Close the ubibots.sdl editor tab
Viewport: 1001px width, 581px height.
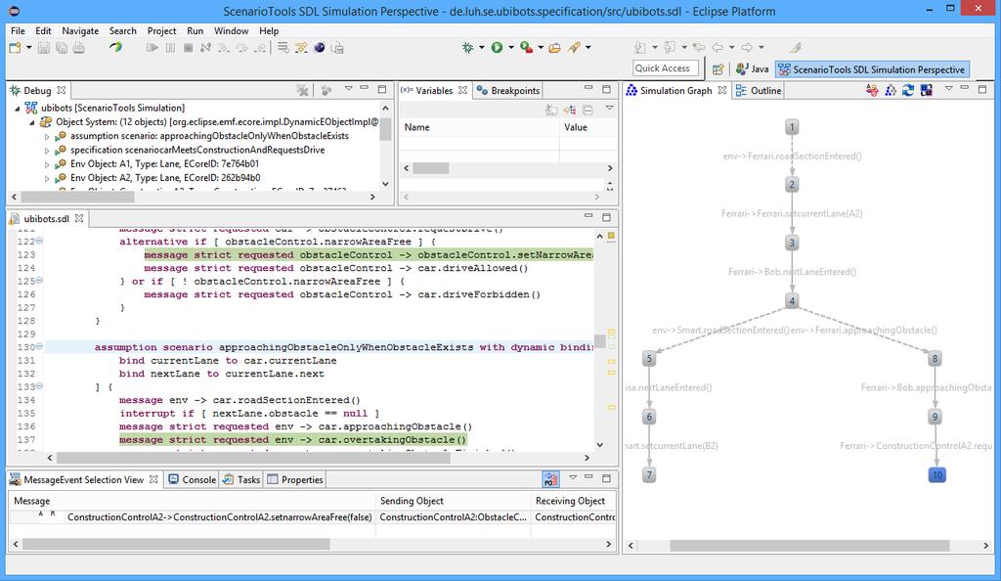[79, 218]
